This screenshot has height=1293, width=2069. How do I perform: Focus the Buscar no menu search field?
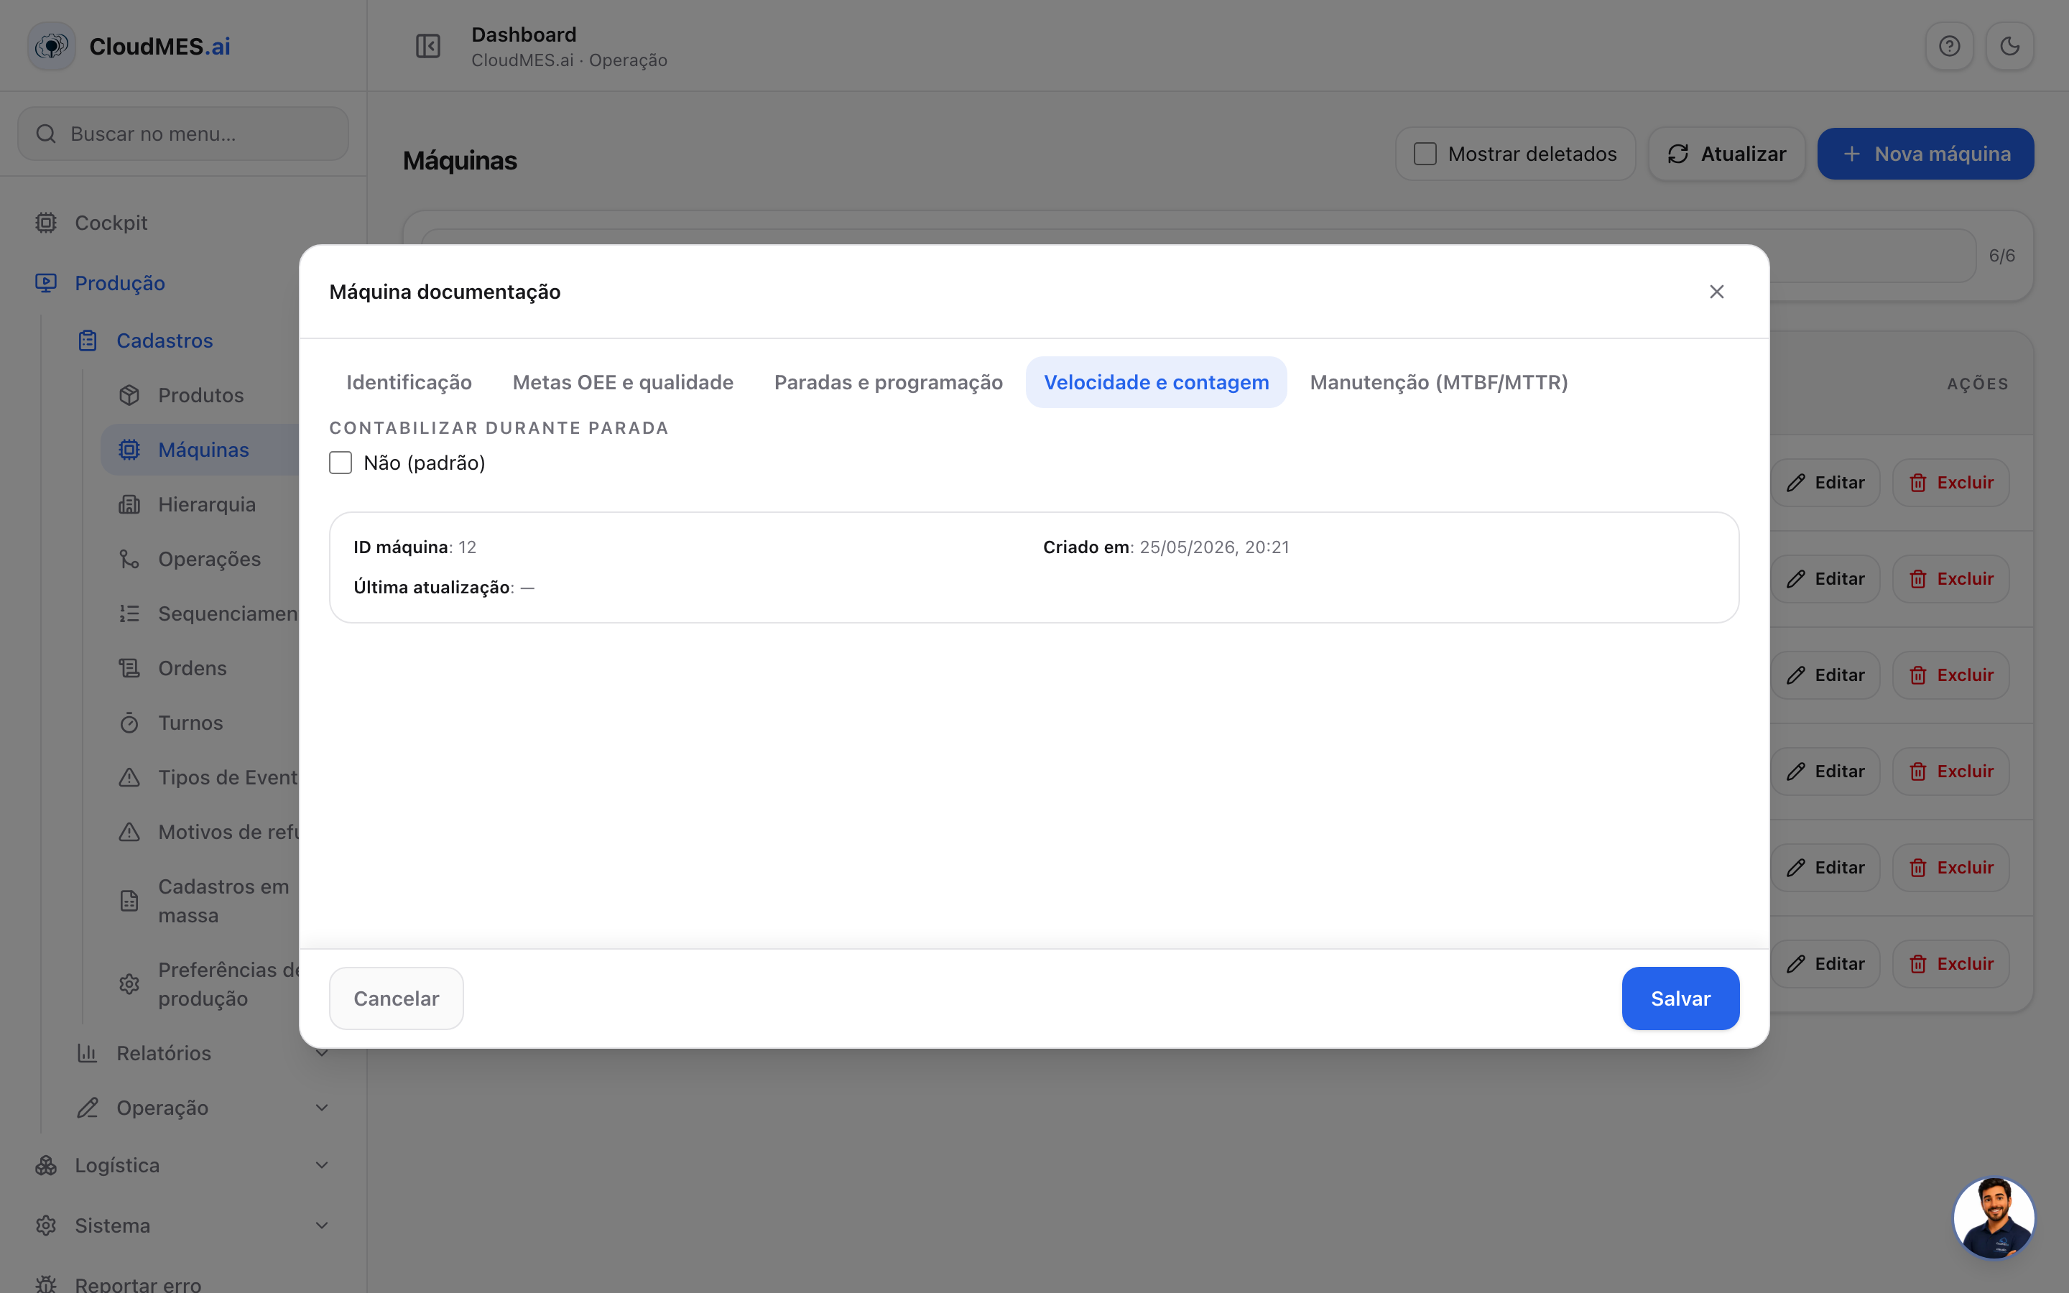(x=183, y=134)
